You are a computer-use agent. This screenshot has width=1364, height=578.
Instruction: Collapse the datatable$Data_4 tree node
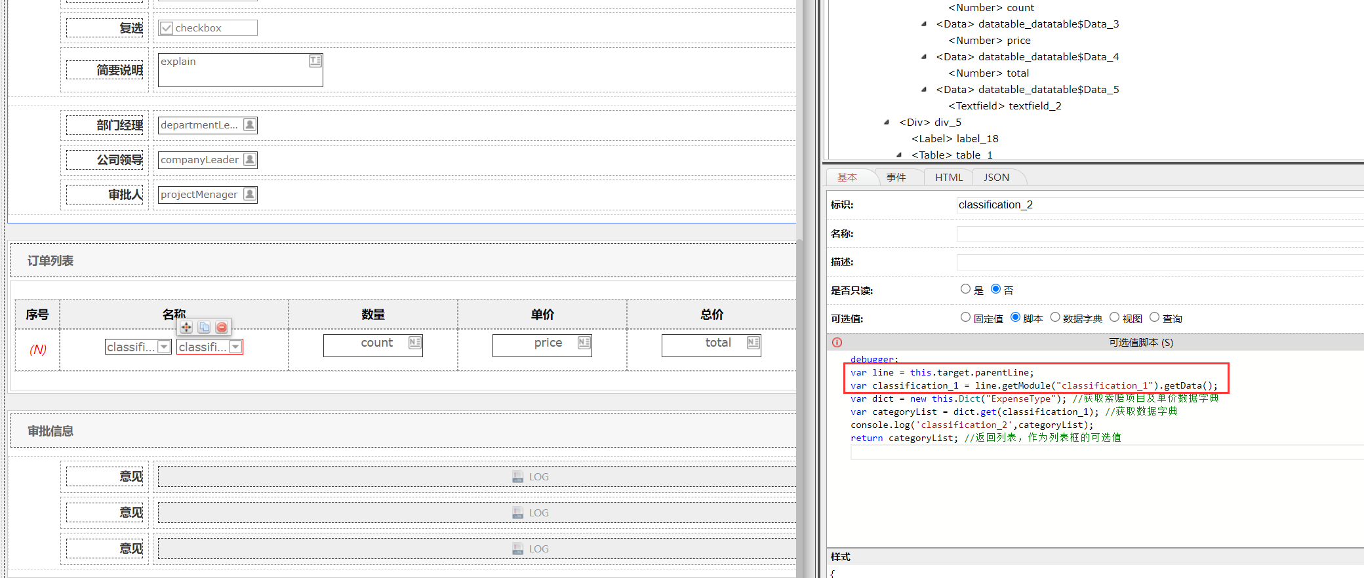924,57
